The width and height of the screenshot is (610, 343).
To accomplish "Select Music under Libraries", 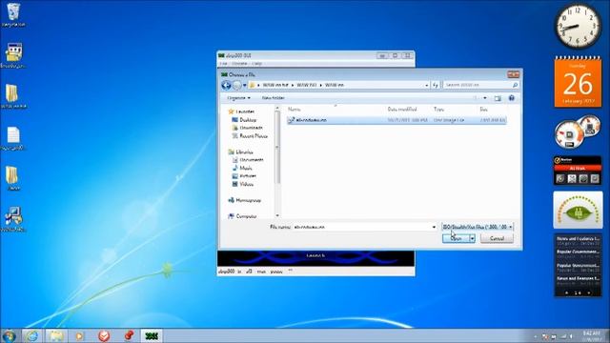I will [242, 168].
